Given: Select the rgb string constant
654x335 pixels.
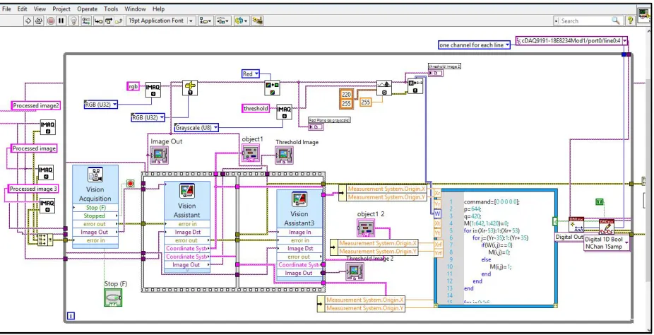Looking at the screenshot, I should pos(133,86).
